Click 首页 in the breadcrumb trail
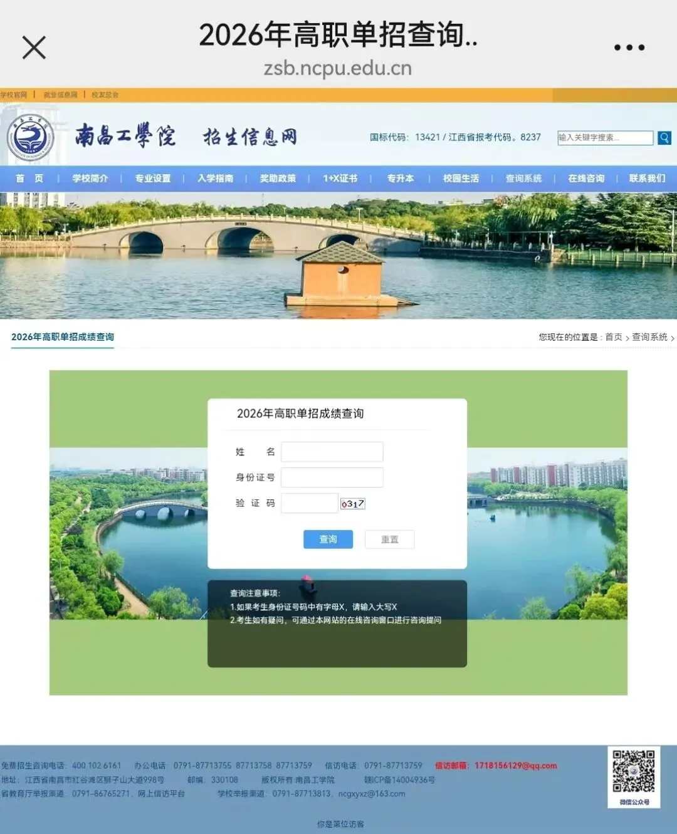 (x=614, y=337)
